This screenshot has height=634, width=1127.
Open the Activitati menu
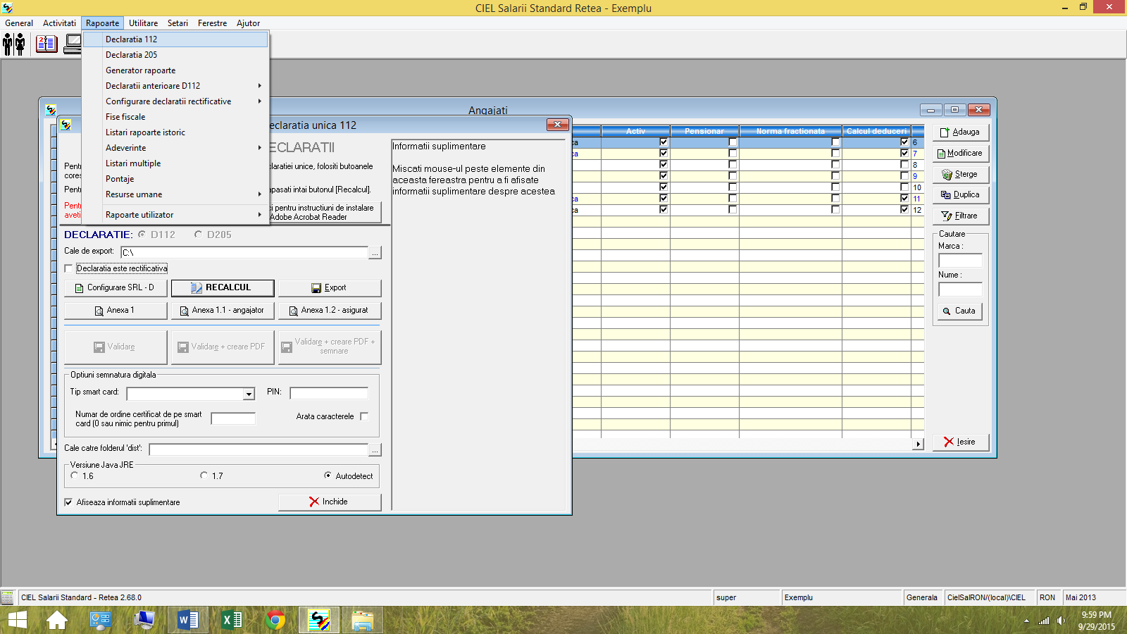[x=59, y=23]
